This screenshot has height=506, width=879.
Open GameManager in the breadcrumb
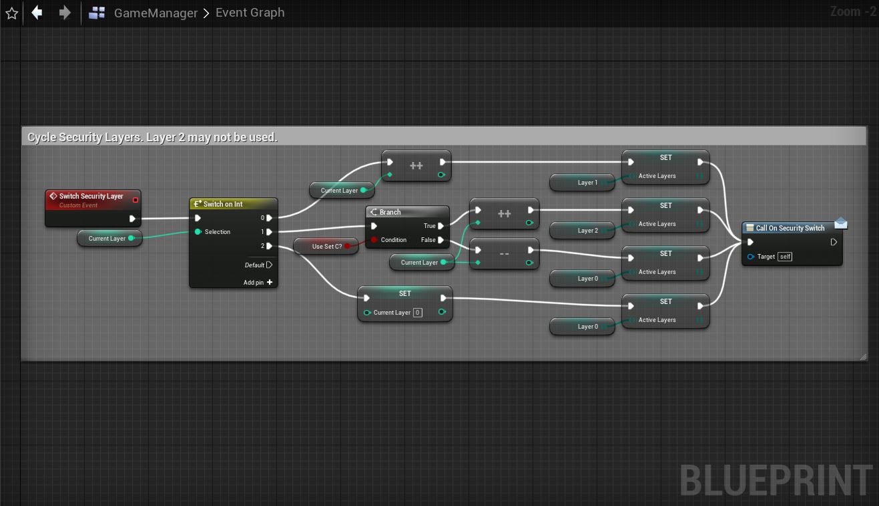click(x=156, y=13)
